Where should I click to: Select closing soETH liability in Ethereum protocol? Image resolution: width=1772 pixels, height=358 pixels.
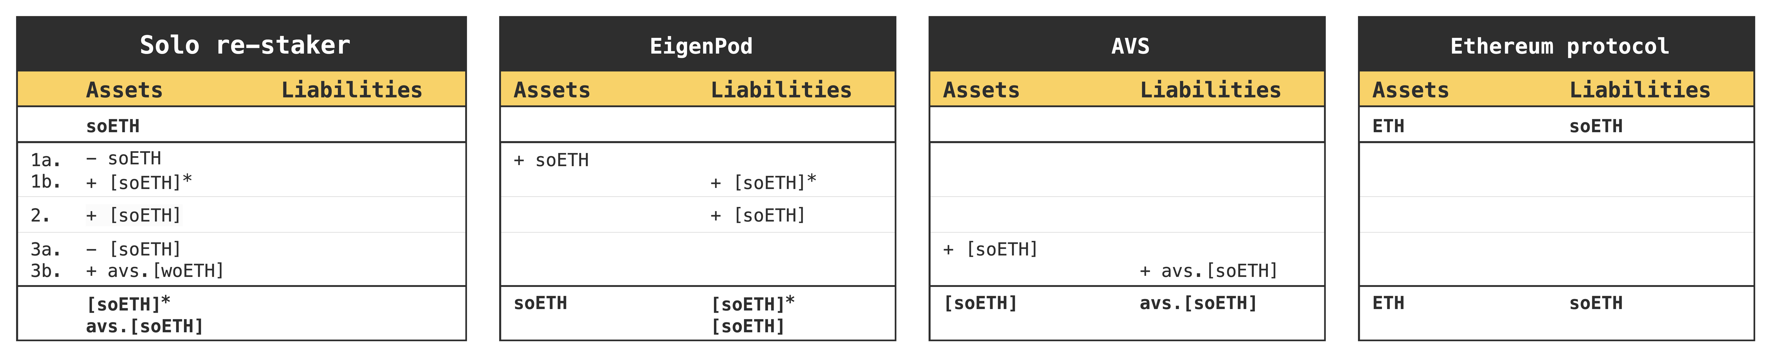click(x=1596, y=303)
